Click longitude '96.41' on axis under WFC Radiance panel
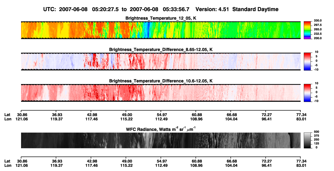This screenshot has height=171, width=334. (x=266, y=165)
